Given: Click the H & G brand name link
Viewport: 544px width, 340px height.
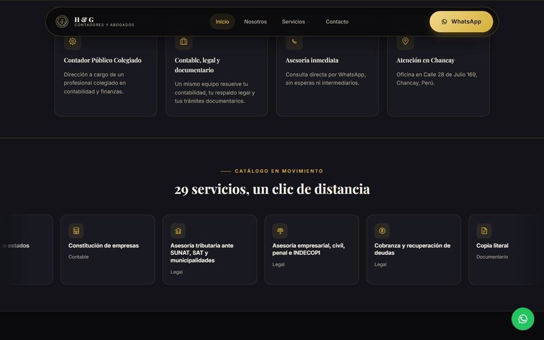Looking at the screenshot, I should 84,20.
